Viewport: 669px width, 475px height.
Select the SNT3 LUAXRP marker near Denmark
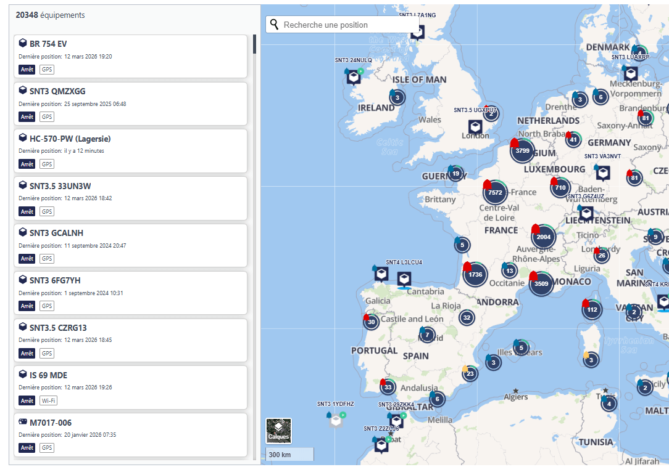click(631, 73)
